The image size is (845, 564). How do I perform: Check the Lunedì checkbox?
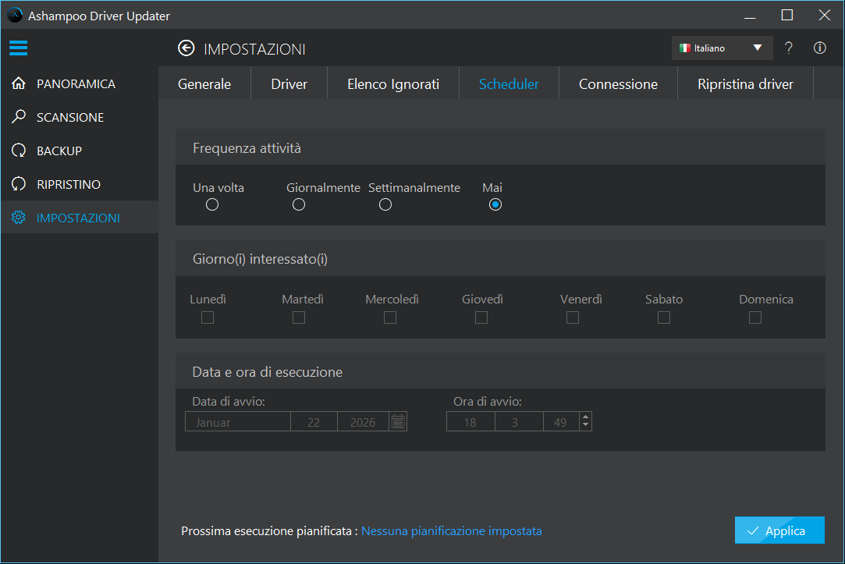pos(208,317)
